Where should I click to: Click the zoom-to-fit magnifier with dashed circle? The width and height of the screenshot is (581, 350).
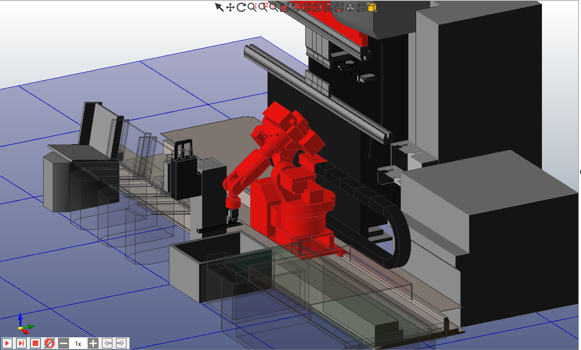point(273,7)
